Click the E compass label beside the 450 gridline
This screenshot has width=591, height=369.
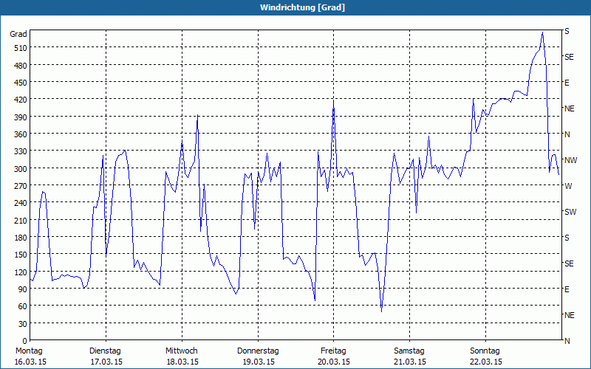coord(567,83)
